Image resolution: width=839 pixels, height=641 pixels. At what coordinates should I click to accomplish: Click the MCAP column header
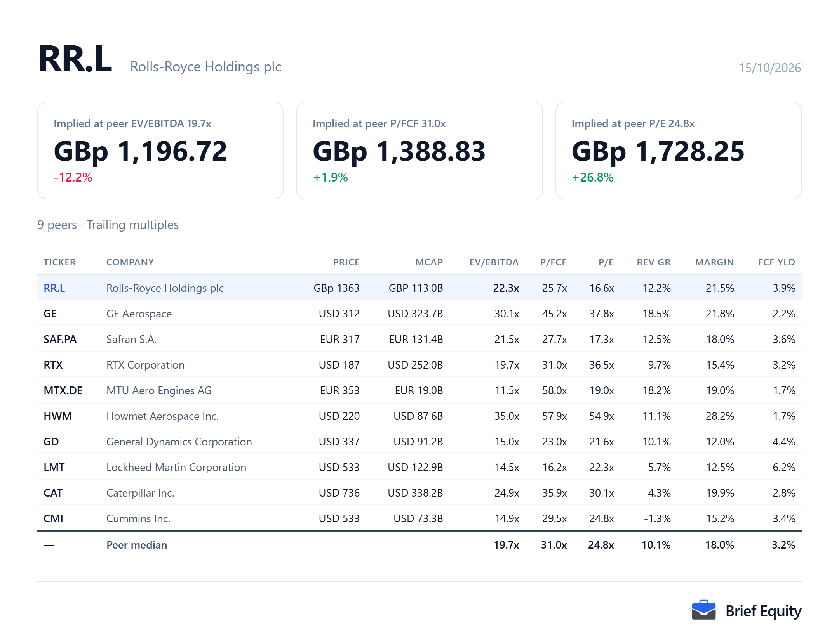point(429,262)
